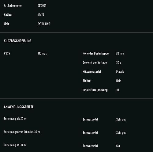Click the EXTRA LINE text
This screenshot has height=152, width=153.
43,24
